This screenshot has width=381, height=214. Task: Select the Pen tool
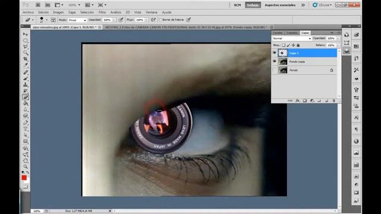pyautogui.click(x=25, y=123)
